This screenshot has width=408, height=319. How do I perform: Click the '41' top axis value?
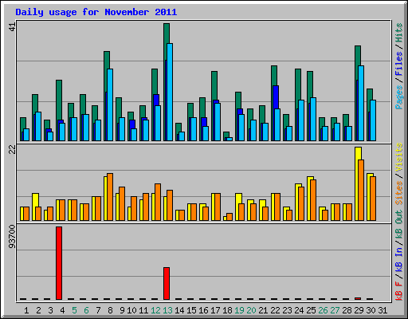13,26
